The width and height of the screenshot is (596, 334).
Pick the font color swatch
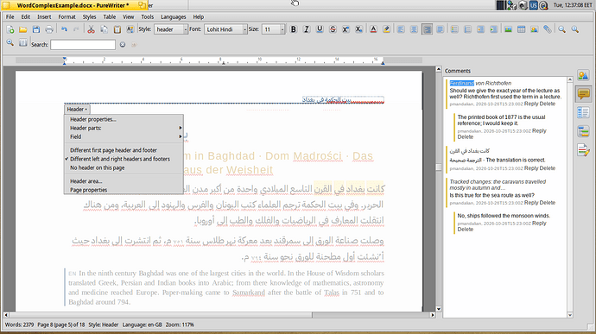pyautogui.click(x=373, y=29)
